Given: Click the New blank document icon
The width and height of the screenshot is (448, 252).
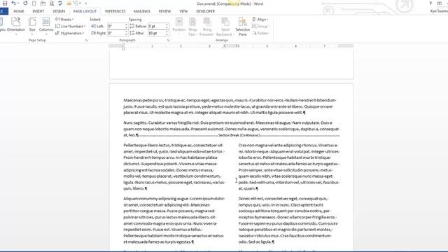Looking at the screenshot, I should tap(34, 3).
